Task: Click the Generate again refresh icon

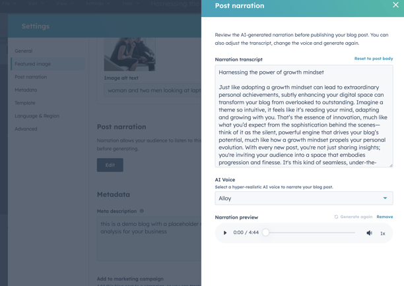Action: (336, 217)
